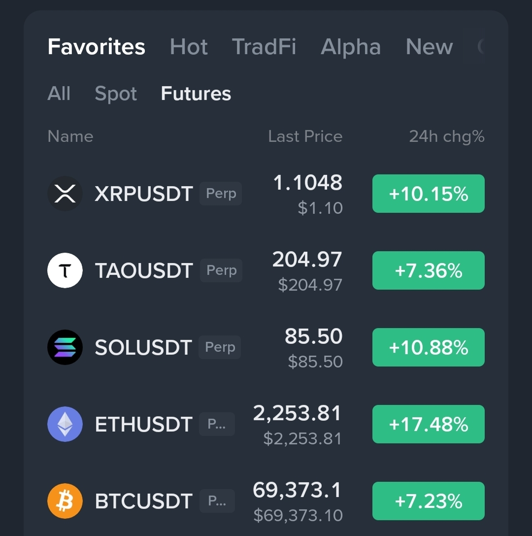The width and height of the screenshot is (532, 536).
Task: Tap the Solana coin icon
Action: coord(65,347)
